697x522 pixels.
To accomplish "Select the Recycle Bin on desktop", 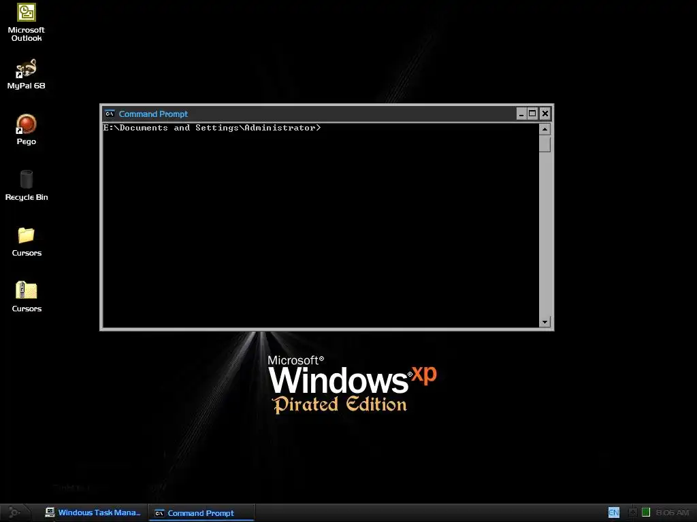I will pos(27,186).
